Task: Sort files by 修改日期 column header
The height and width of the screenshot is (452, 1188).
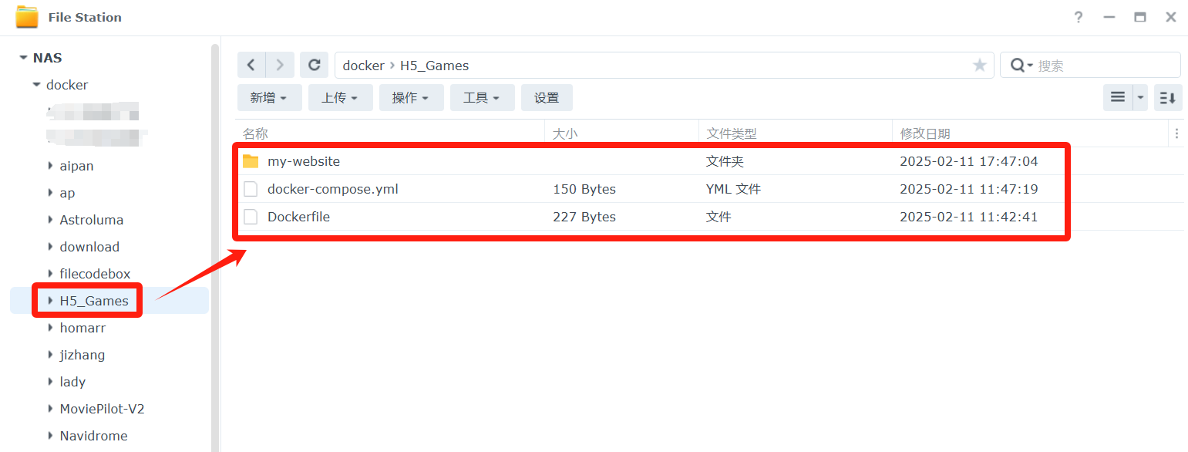Action: click(925, 133)
